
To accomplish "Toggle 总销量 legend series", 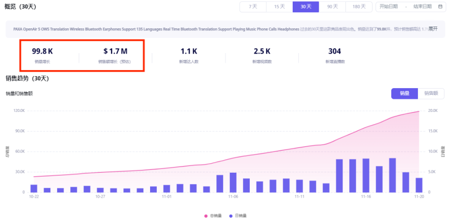I will 213,216.
